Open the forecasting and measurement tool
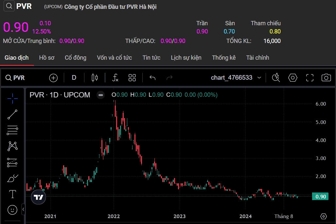Image resolution: width=336 pixels, height=224 pixels. [12, 162]
